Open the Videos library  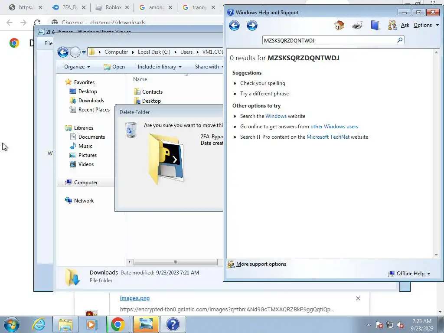[x=86, y=164]
